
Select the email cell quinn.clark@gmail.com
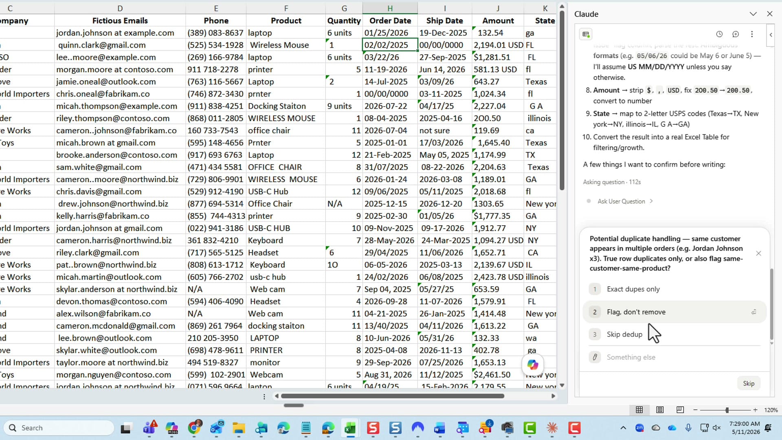coord(120,45)
